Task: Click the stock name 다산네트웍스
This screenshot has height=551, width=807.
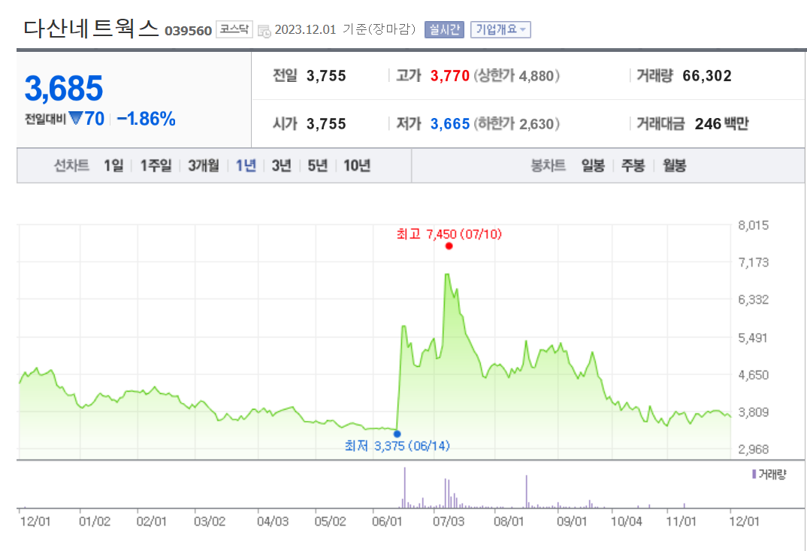Action: (x=91, y=28)
